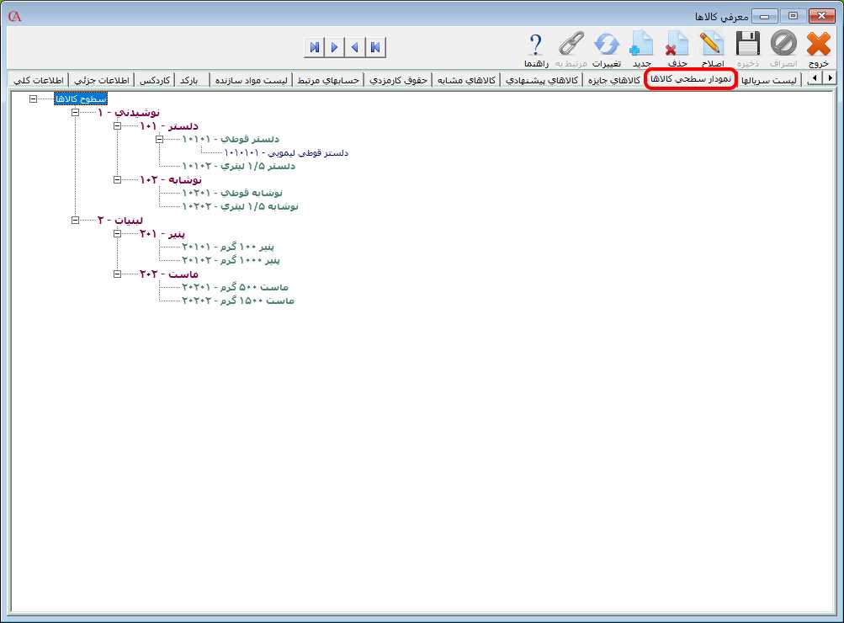The height and width of the screenshot is (623, 844).
Task: Click the مرتبط به chain link icon
Action: pyautogui.click(x=572, y=45)
